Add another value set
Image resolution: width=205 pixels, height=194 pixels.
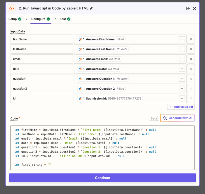pyautogui.click(x=181, y=107)
